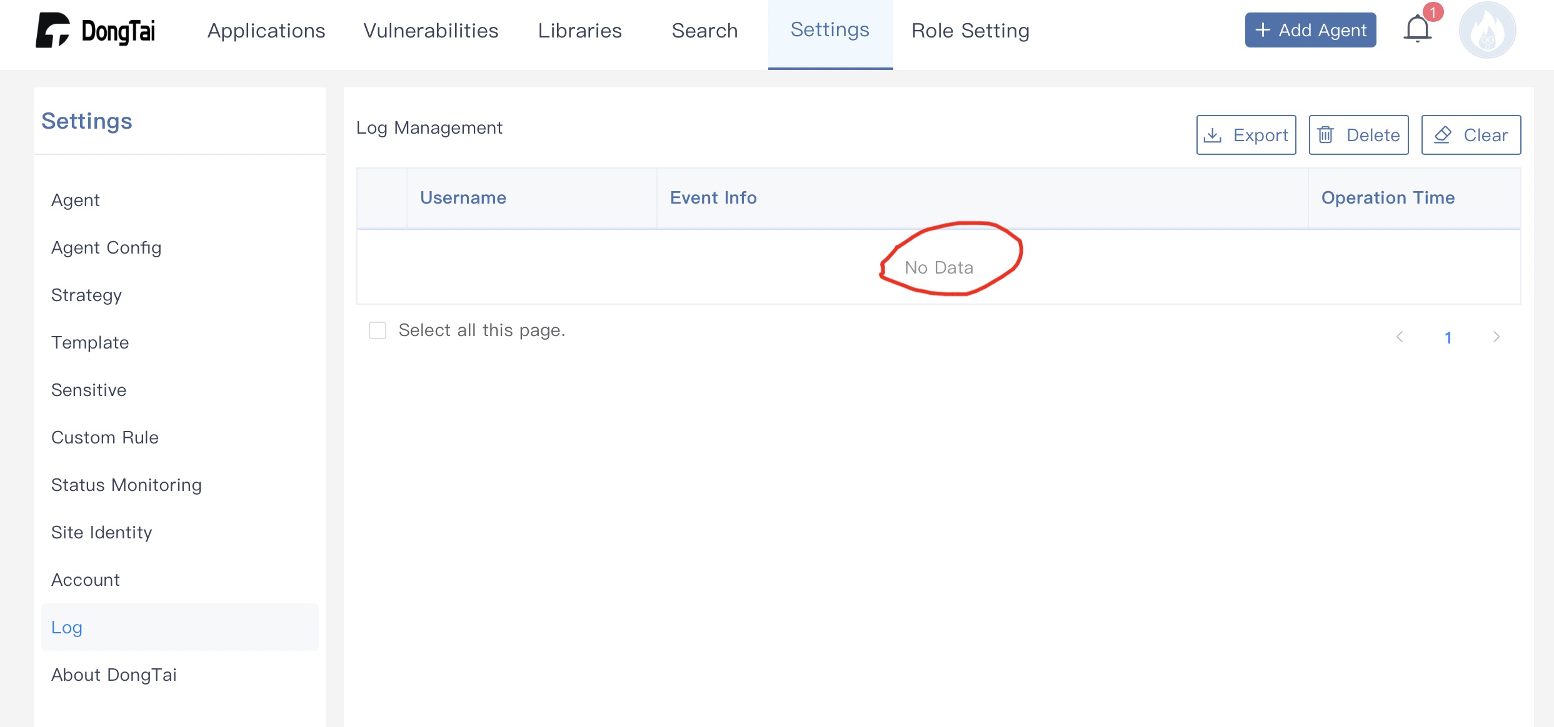This screenshot has width=1554, height=727.
Task: Open About DongTai page
Action: (114, 675)
